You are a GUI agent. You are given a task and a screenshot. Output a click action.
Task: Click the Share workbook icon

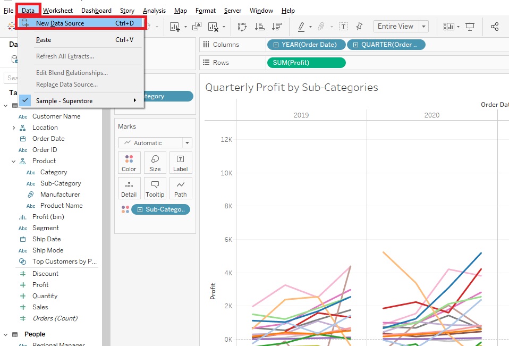click(x=495, y=27)
